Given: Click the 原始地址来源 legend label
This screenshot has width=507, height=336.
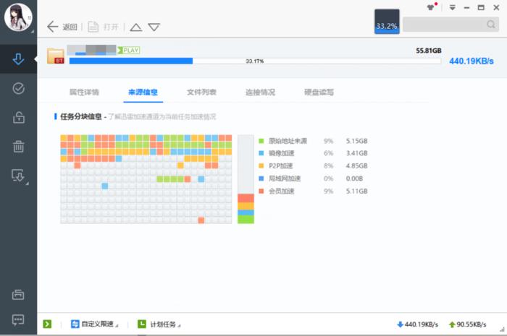Looking at the screenshot, I should click(288, 141).
